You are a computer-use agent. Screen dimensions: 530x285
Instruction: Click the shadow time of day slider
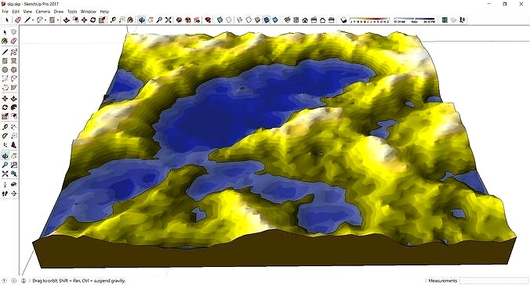pos(415,20)
